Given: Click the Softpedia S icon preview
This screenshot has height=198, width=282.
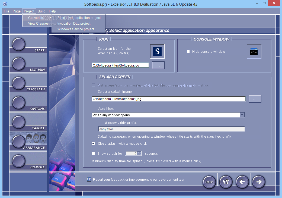Looking at the screenshot, I should [157, 51].
